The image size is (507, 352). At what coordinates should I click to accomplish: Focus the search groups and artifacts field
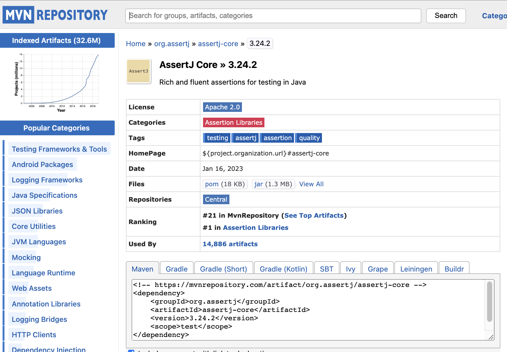273,16
